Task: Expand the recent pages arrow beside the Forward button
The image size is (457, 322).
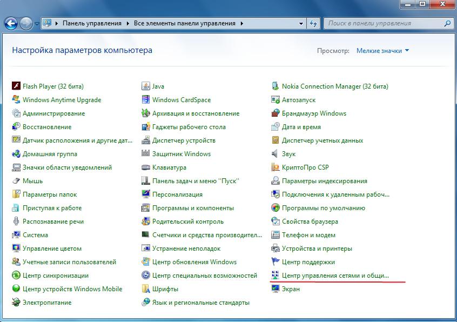Action: [37, 24]
